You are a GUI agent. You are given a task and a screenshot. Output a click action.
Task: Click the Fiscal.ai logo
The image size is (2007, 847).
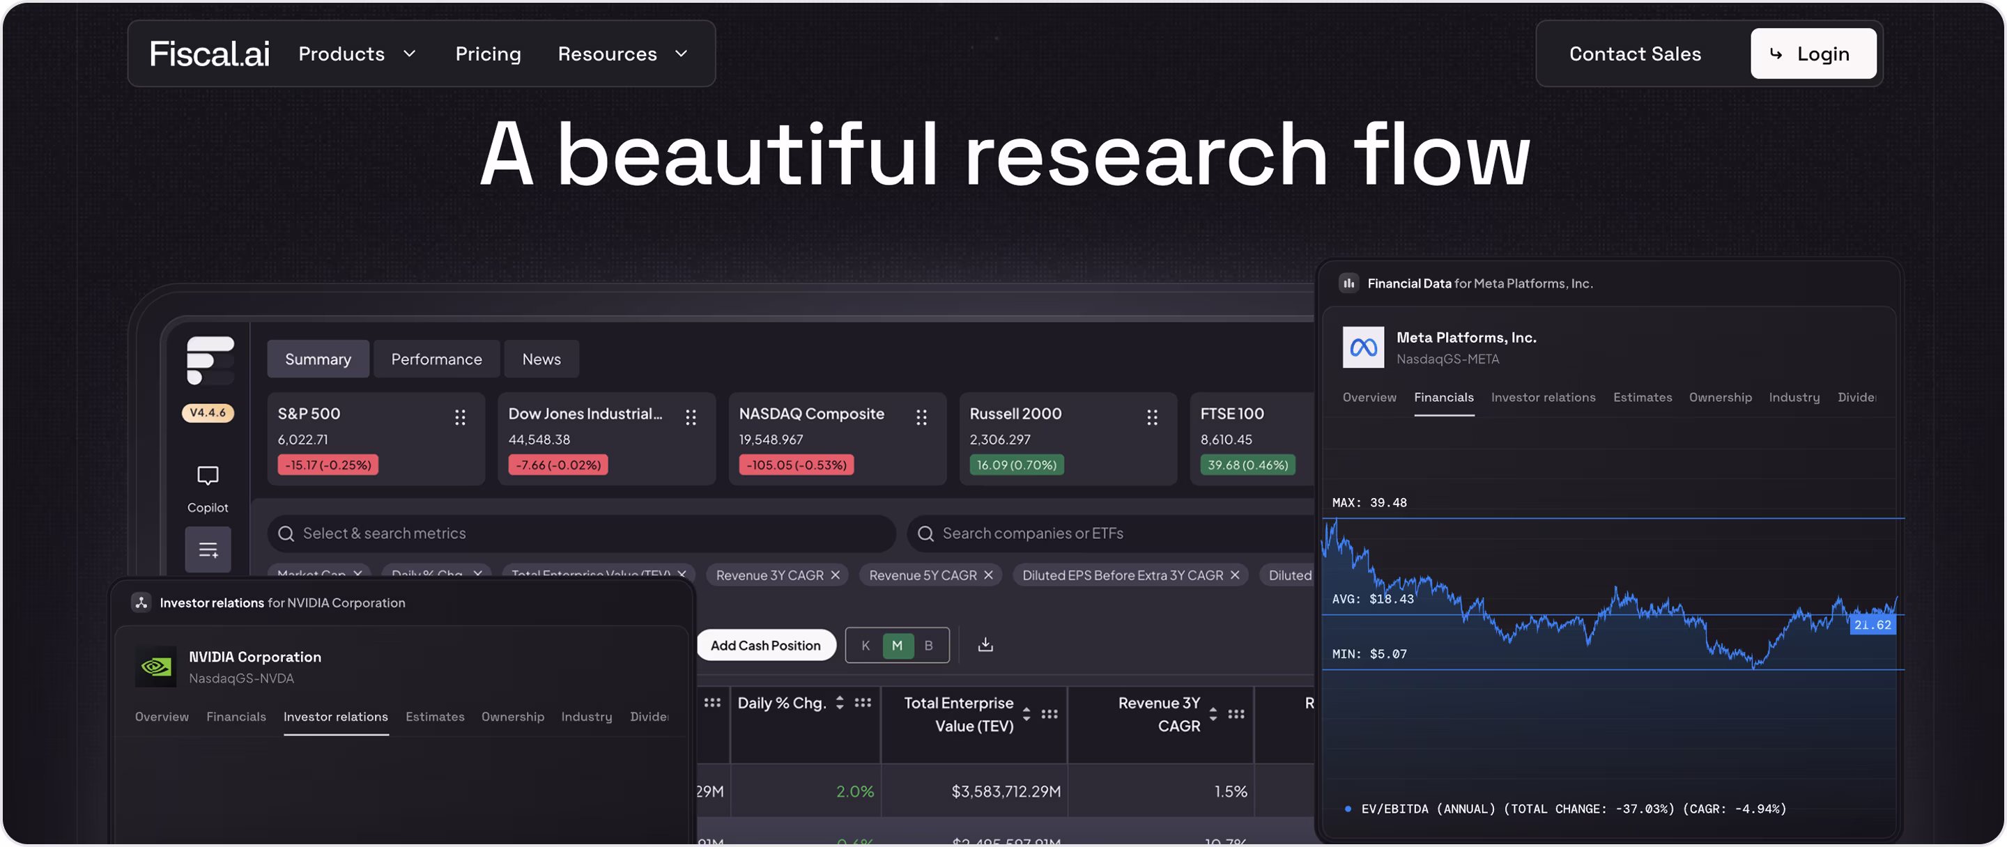click(x=210, y=54)
